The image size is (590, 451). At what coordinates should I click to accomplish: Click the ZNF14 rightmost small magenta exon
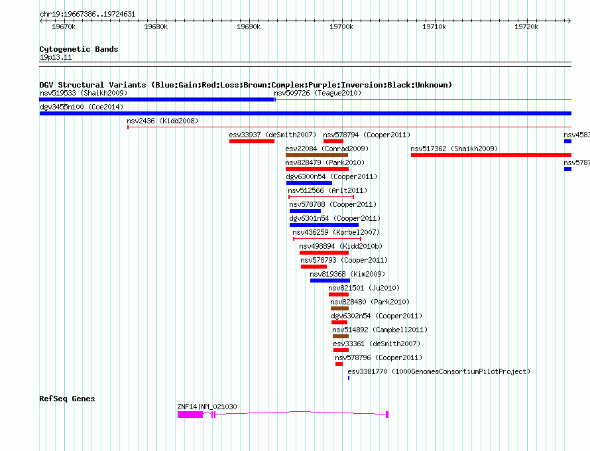(x=387, y=415)
